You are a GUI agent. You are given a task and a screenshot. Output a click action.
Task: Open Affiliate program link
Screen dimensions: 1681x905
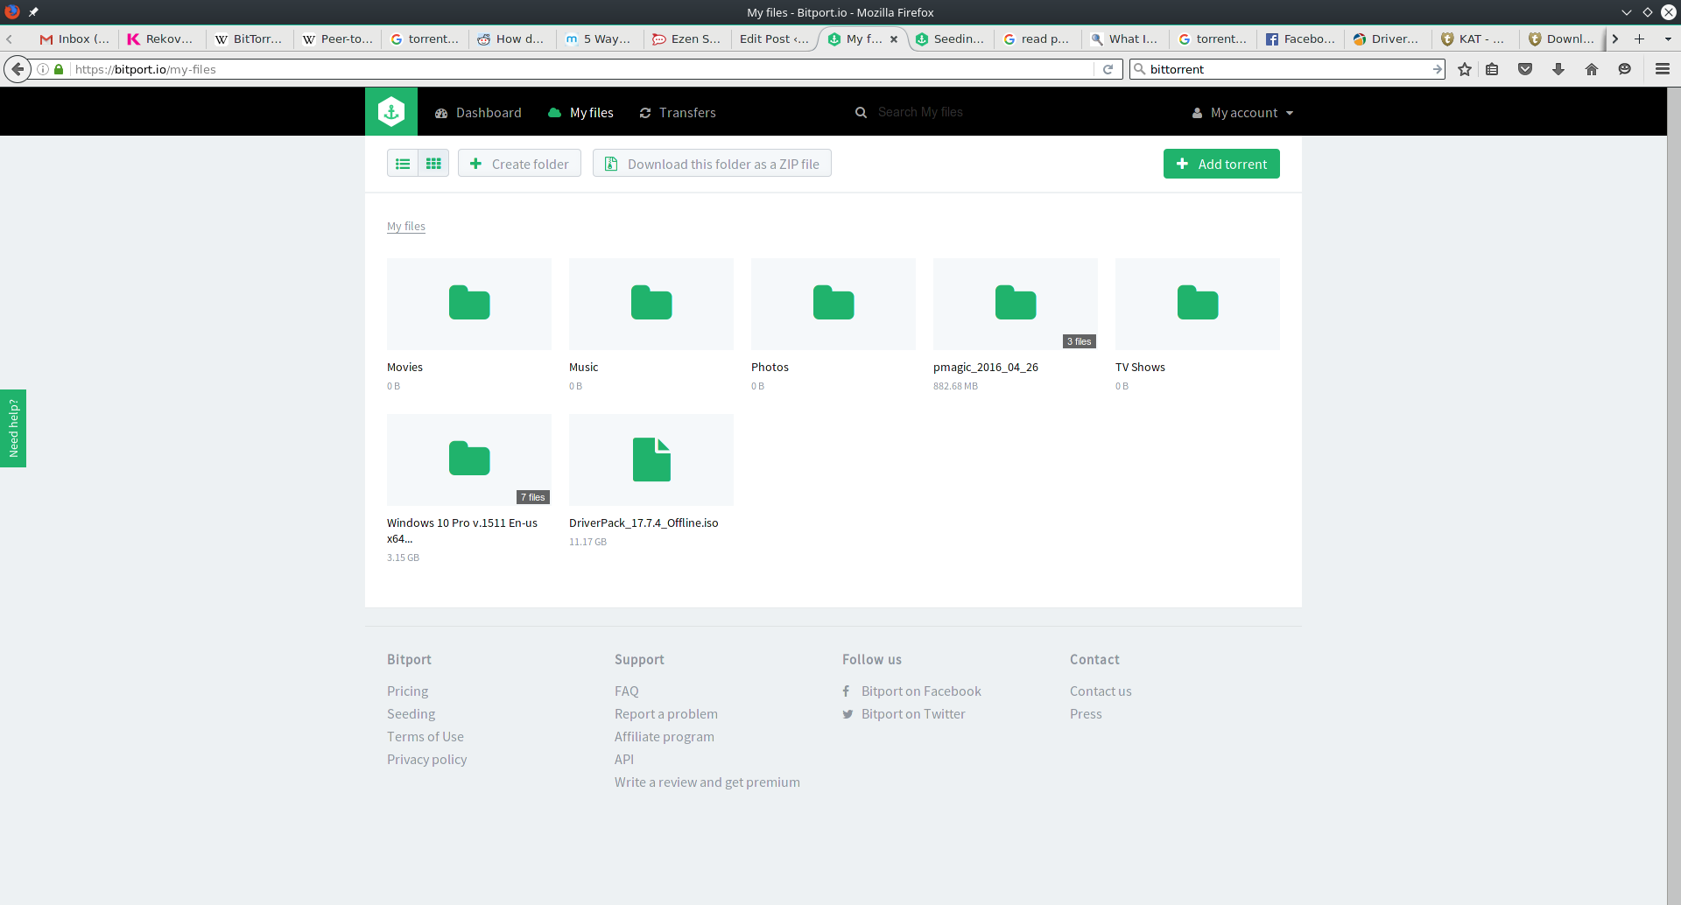point(665,737)
